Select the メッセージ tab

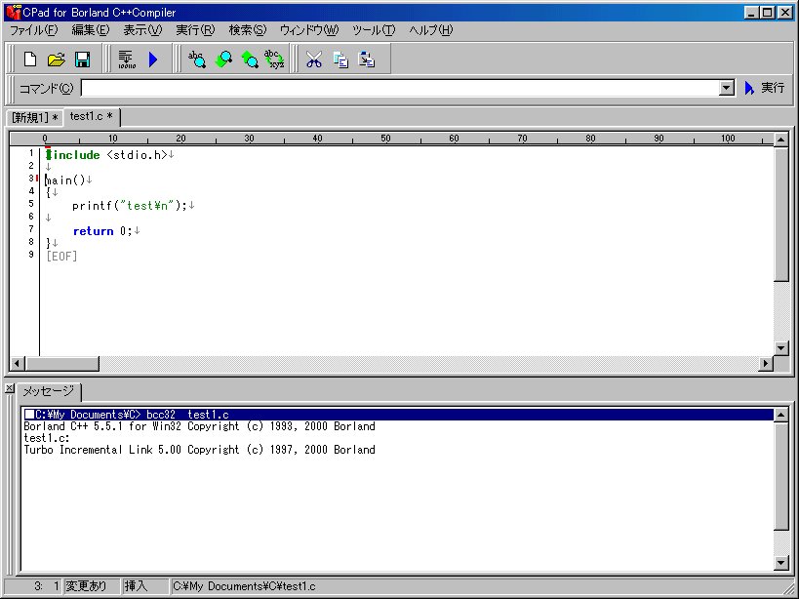(x=48, y=391)
